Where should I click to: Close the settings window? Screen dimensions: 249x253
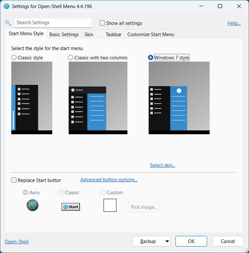(239, 6)
